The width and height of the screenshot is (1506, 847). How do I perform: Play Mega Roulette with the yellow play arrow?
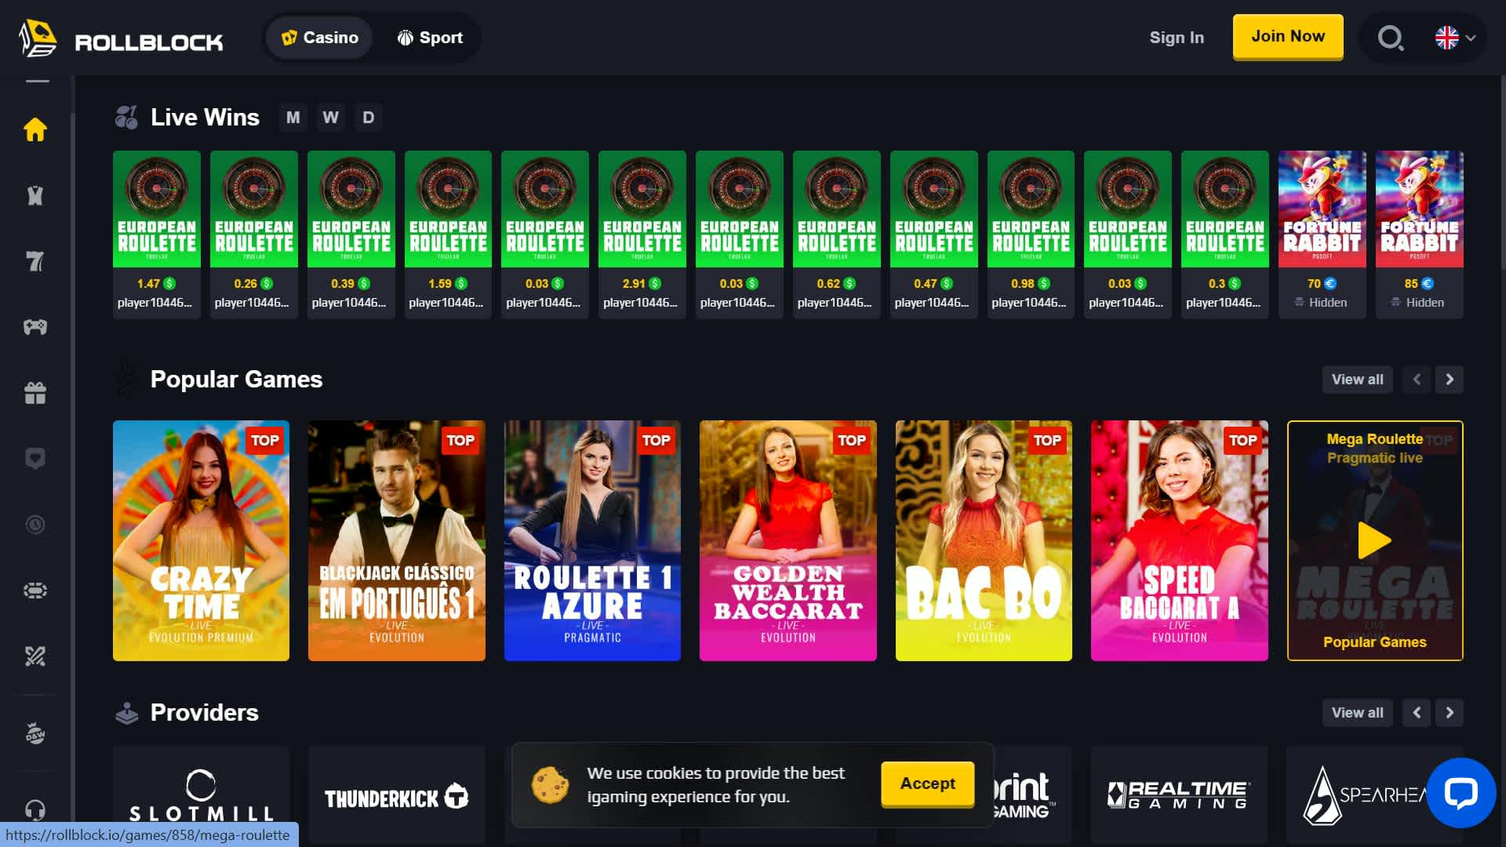pos(1374,540)
